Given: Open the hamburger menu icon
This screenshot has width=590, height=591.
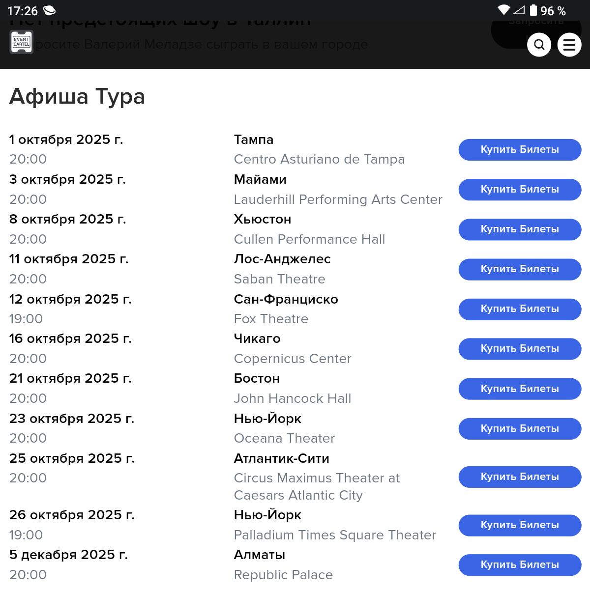Looking at the screenshot, I should [x=569, y=45].
